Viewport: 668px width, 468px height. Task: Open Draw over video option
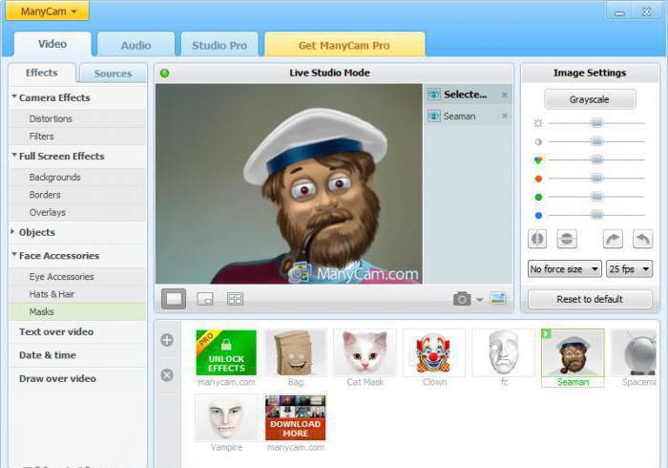point(57,378)
